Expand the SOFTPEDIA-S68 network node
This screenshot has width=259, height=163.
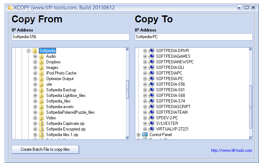click(x=145, y=95)
